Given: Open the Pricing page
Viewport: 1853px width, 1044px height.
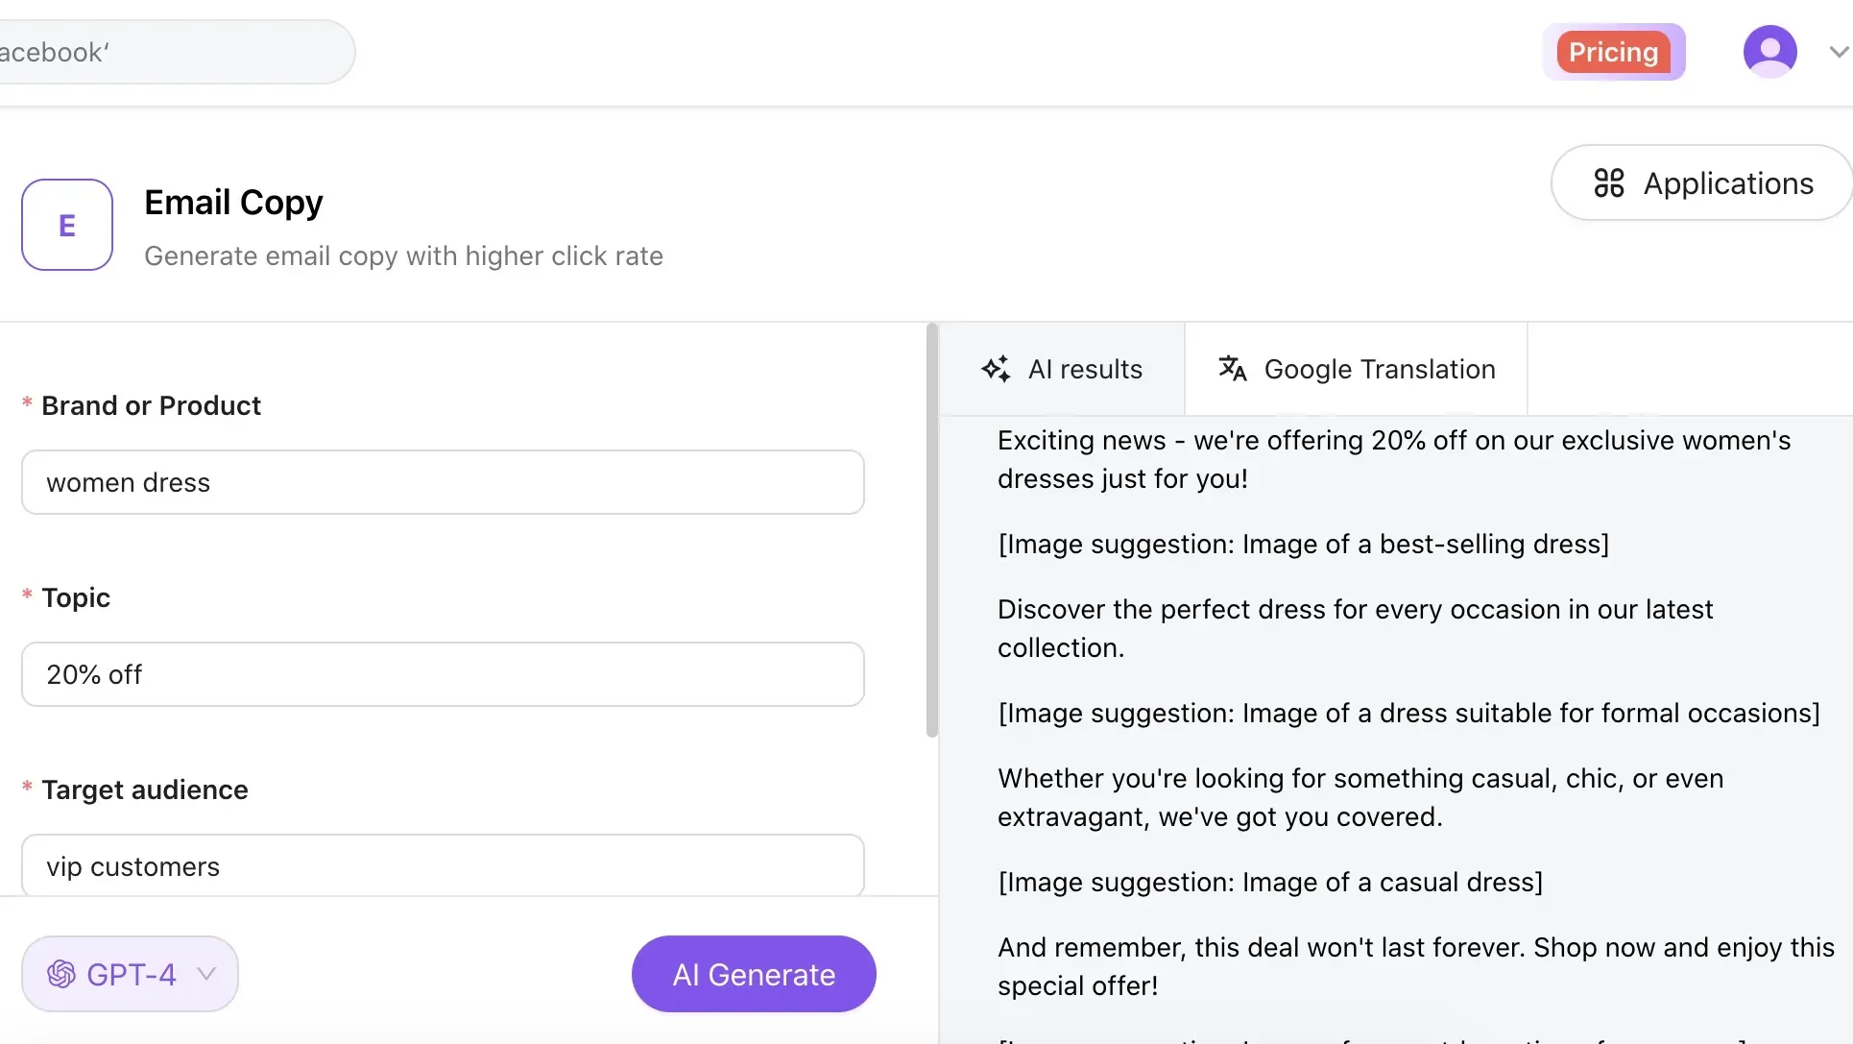Looking at the screenshot, I should click(1613, 52).
